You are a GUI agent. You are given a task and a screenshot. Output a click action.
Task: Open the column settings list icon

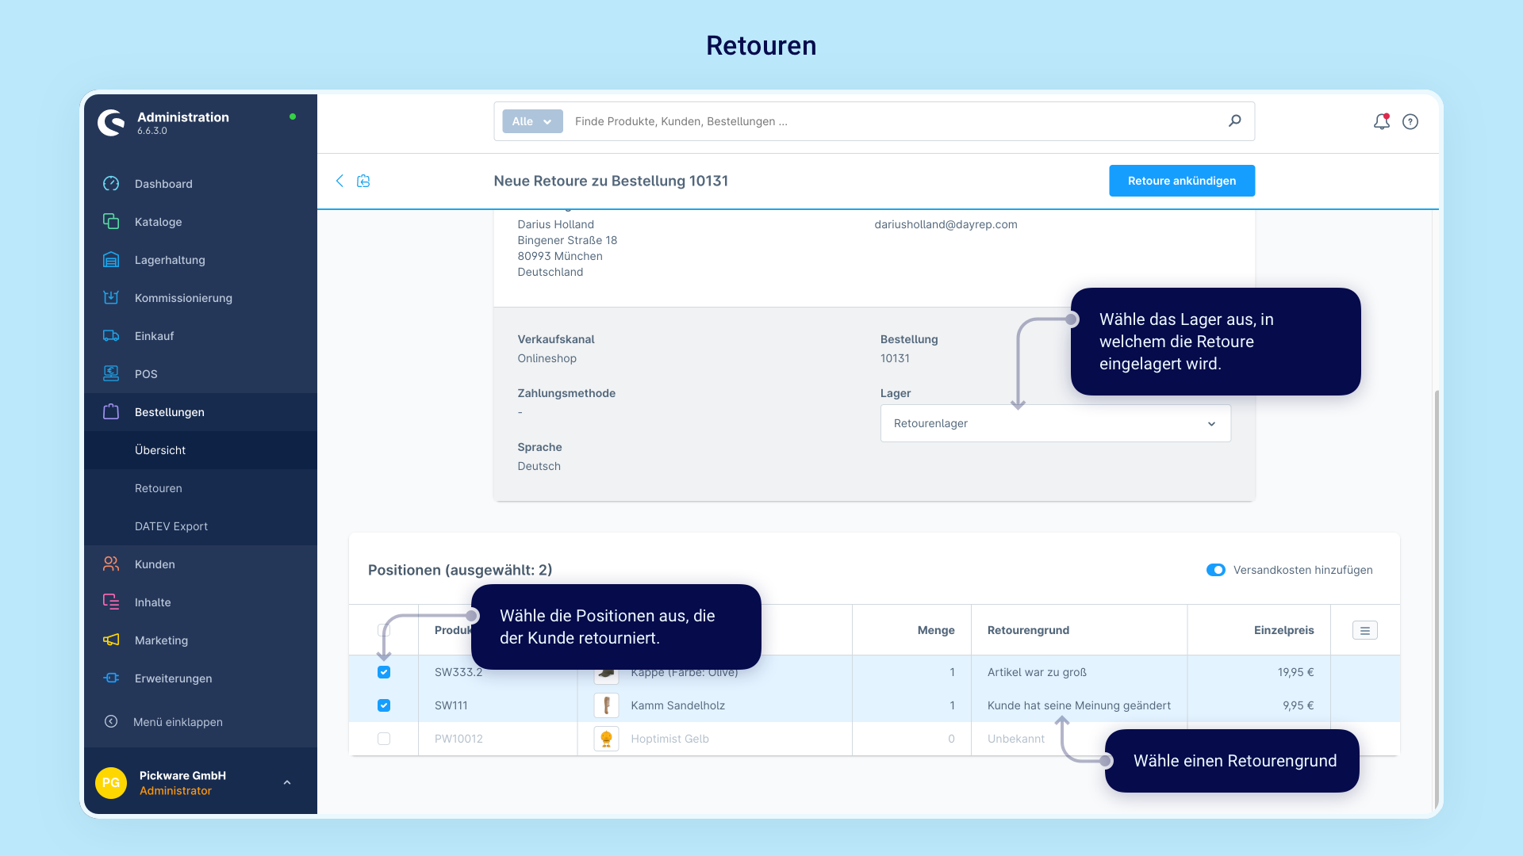(x=1365, y=631)
